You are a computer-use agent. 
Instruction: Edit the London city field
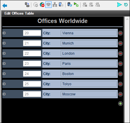tap(89, 54)
